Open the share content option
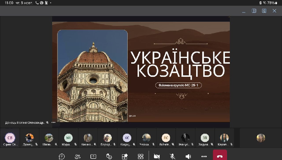Image resolution: width=282 pixels, height=160 pixels. pyautogui.click(x=93, y=156)
